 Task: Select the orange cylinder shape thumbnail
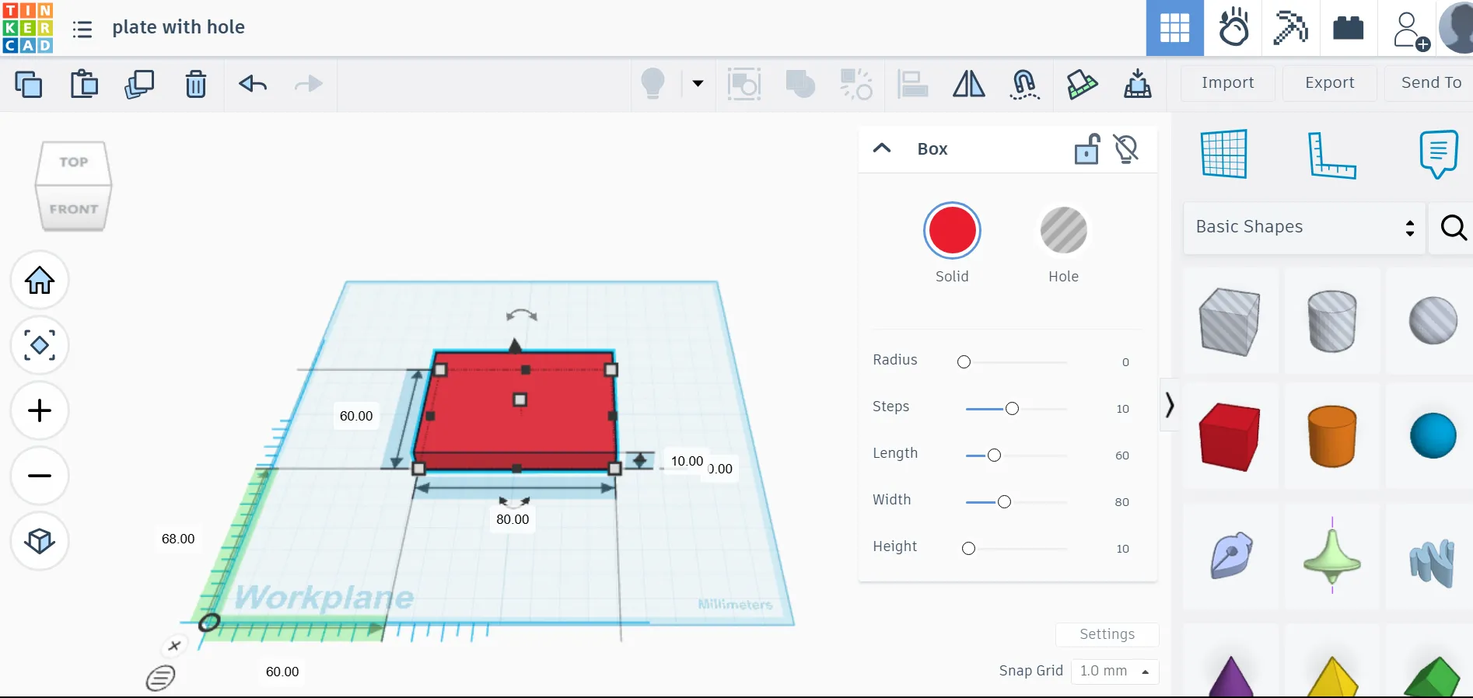1331,436
